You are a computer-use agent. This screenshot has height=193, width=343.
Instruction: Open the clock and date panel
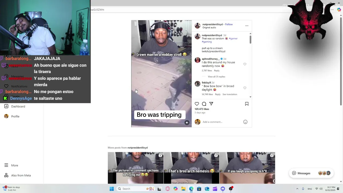(331, 189)
